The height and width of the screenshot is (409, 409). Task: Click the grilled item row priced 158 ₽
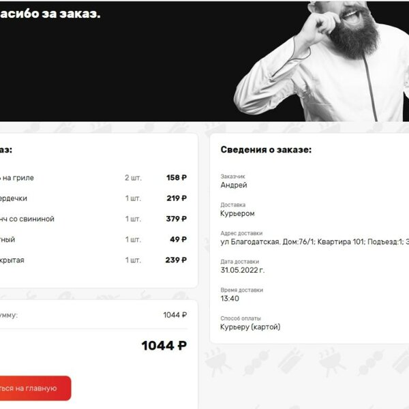tap(93, 178)
